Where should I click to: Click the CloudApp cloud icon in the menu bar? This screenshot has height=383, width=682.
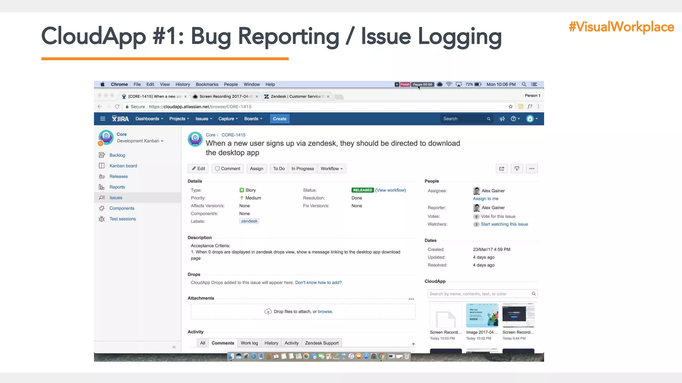coord(440,84)
